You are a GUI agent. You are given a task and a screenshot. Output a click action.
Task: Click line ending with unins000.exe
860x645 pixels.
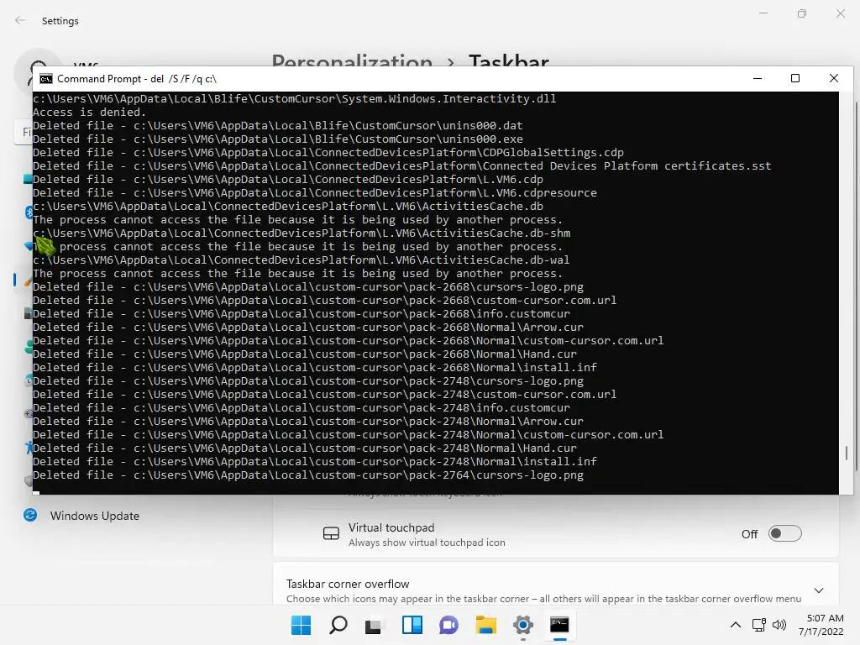pyautogui.click(x=277, y=139)
